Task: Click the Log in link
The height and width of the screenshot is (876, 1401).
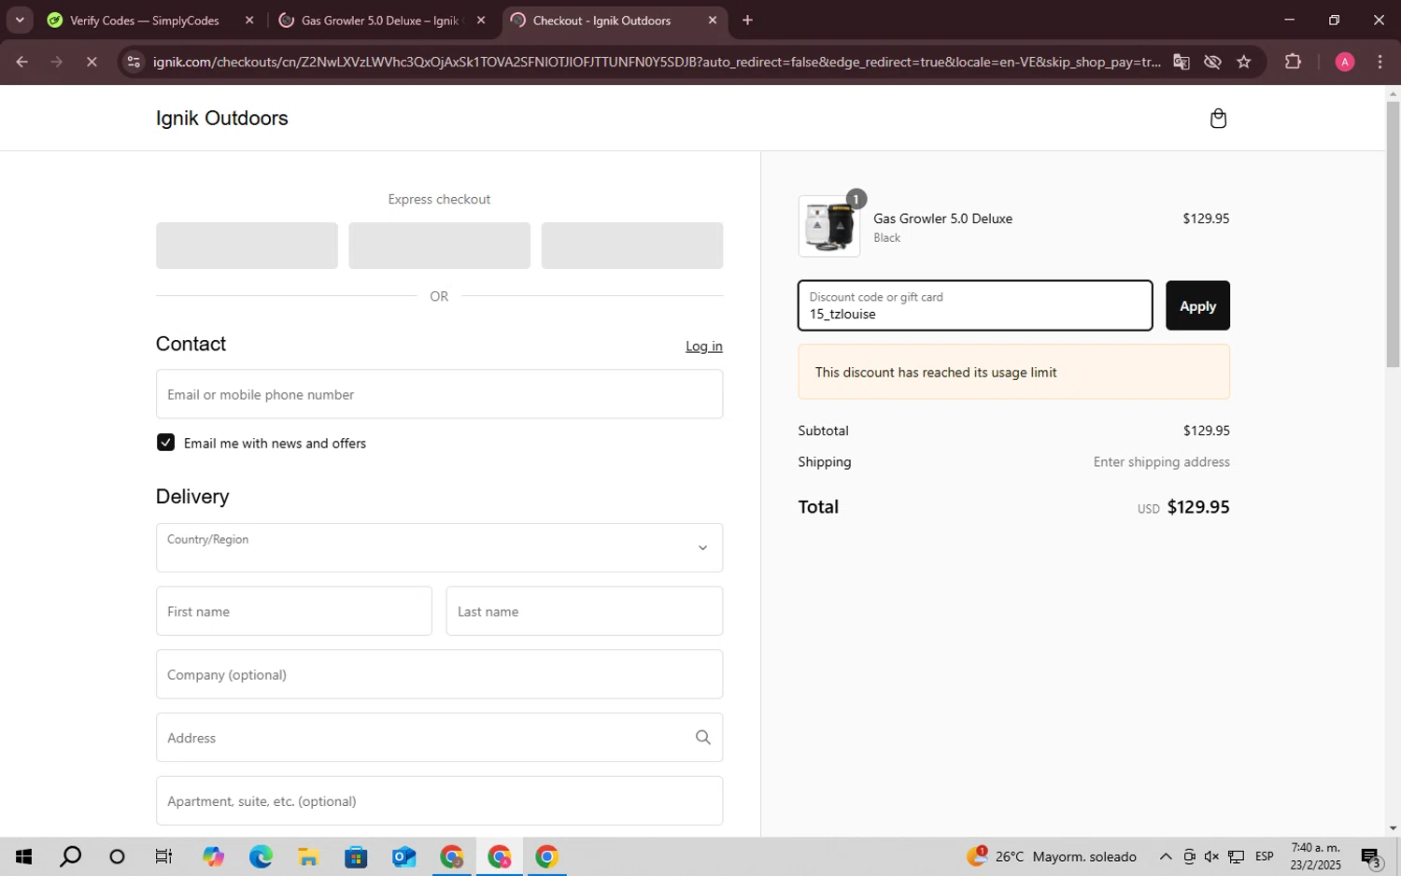Action: (704, 346)
